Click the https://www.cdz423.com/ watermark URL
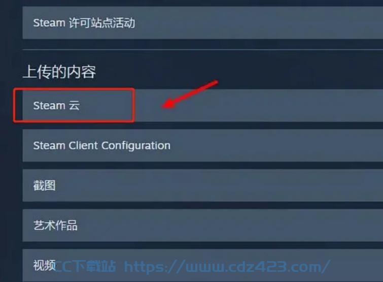 (x=227, y=266)
